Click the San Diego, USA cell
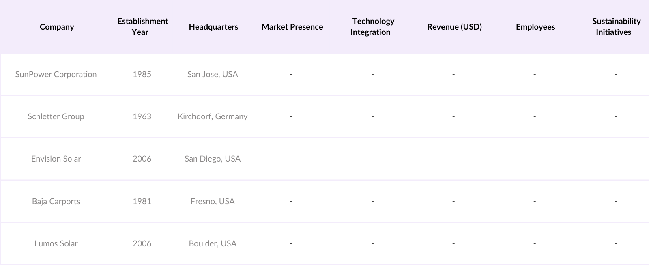Image resolution: width=649 pixels, height=265 pixels. tap(213, 159)
